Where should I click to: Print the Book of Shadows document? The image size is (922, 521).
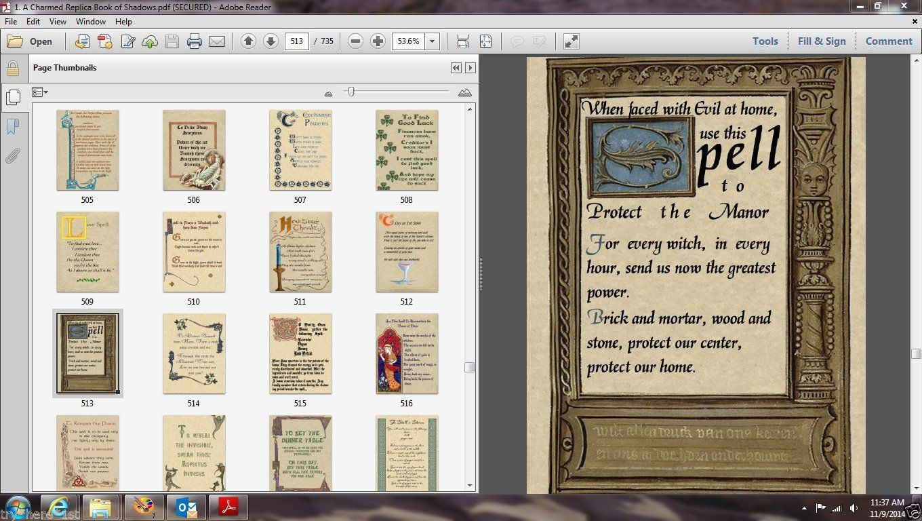click(x=195, y=41)
